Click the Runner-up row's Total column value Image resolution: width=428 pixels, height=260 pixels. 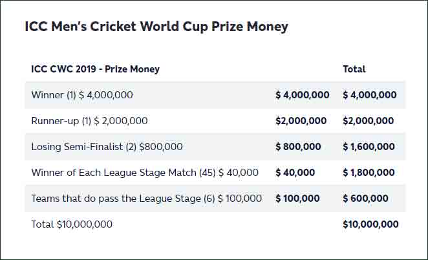369,121
